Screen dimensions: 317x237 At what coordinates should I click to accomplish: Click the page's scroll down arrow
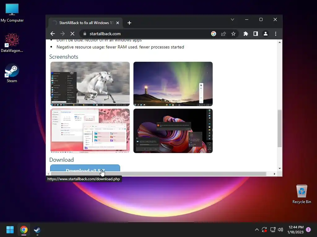click(x=280, y=168)
